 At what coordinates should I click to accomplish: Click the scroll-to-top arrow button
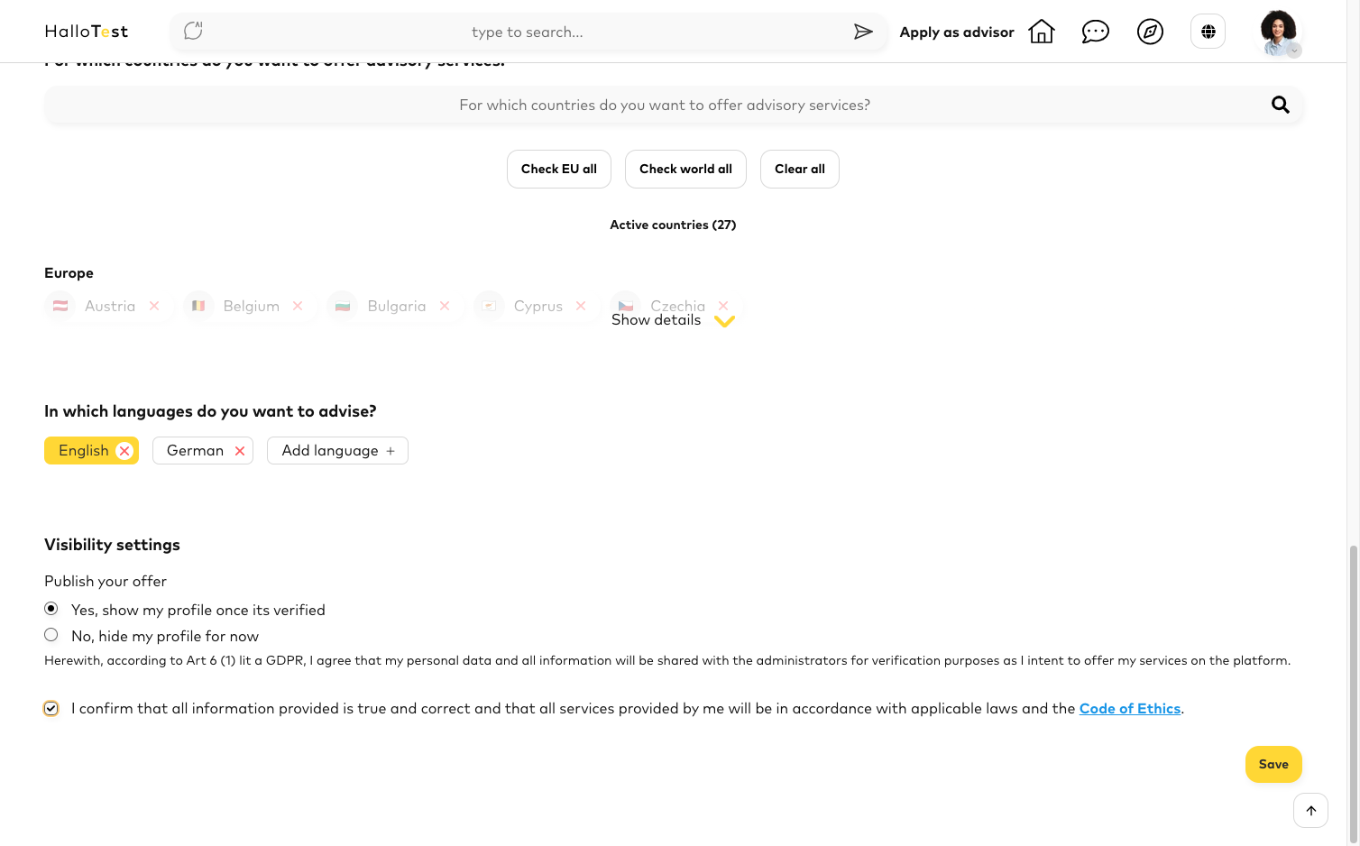coord(1310,810)
